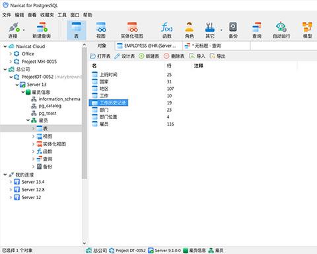Open the 角色 (Role) toolbar icon
This screenshot has height=254, width=317.
(x=190, y=30)
